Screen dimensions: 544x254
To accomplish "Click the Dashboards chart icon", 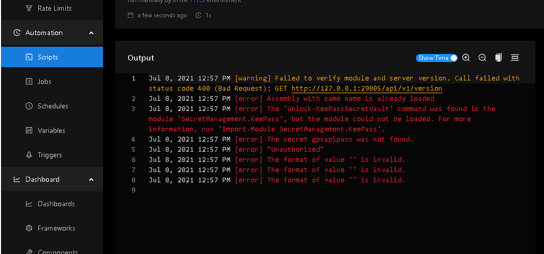I will [29, 204].
